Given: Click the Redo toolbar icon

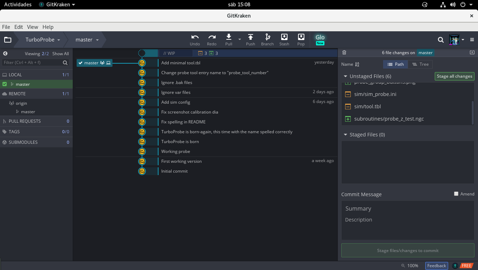Looking at the screenshot, I should (x=212, y=37).
